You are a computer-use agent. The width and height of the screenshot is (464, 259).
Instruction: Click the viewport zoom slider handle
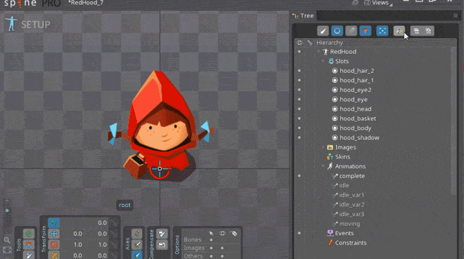pos(6,210)
